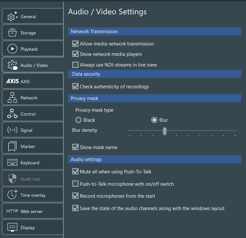Uncheck Check authenticity of recordings
This screenshot has height=238, width=246.
coord(75,87)
